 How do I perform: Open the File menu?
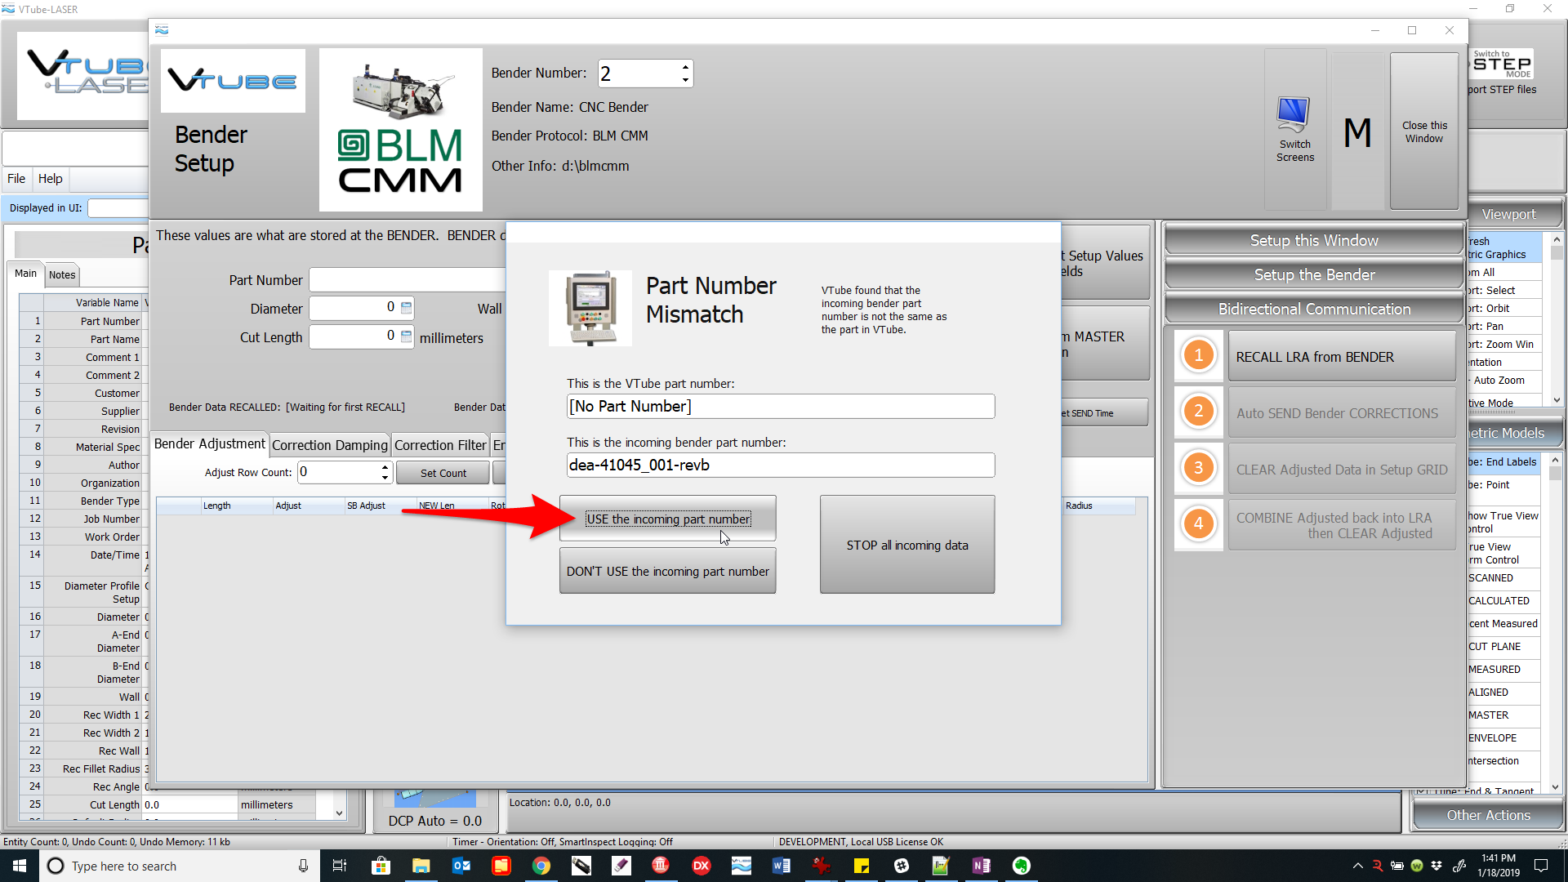tap(16, 179)
